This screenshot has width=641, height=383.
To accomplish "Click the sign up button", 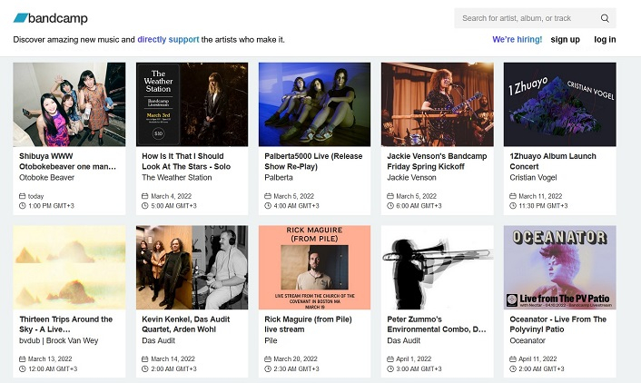I will coord(565,40).
